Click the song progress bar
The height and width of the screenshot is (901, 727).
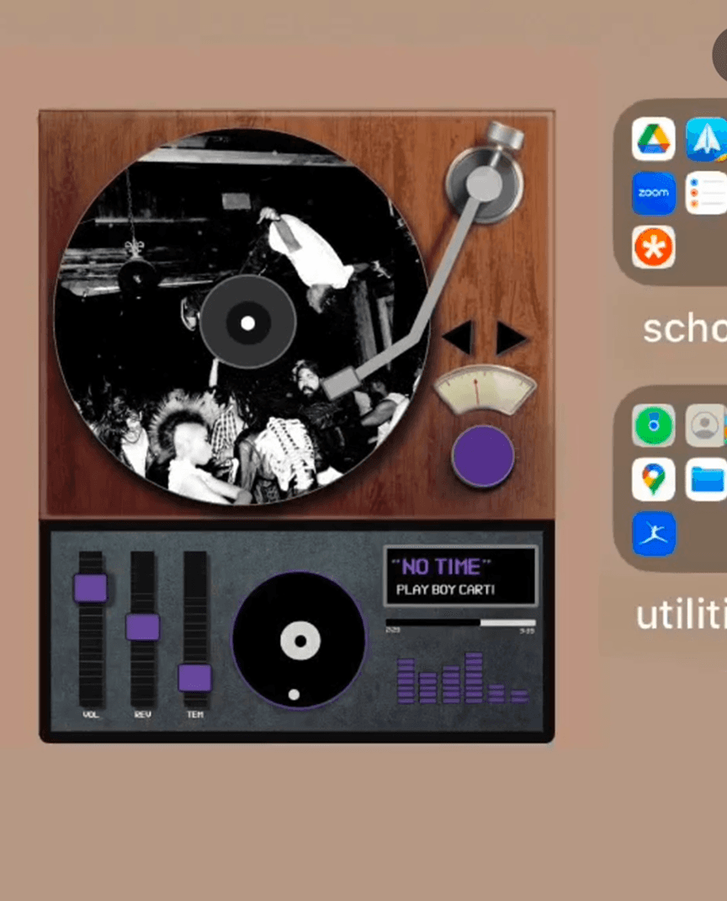460,622
